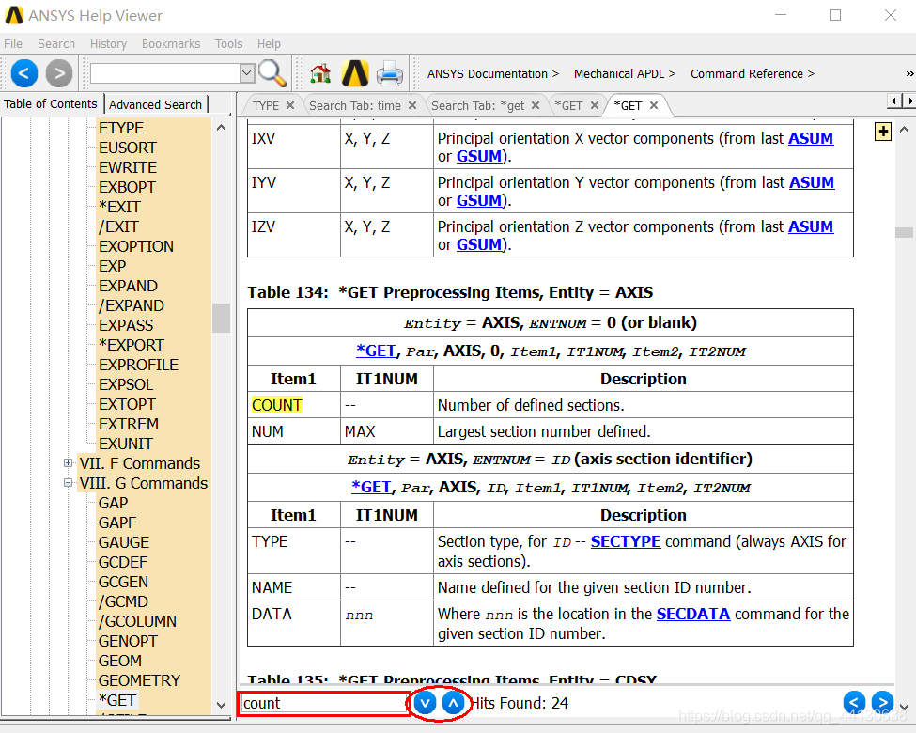Screen dimensions: 916x733
Task: Open the home page icon
Action: [x=320, y=72]
